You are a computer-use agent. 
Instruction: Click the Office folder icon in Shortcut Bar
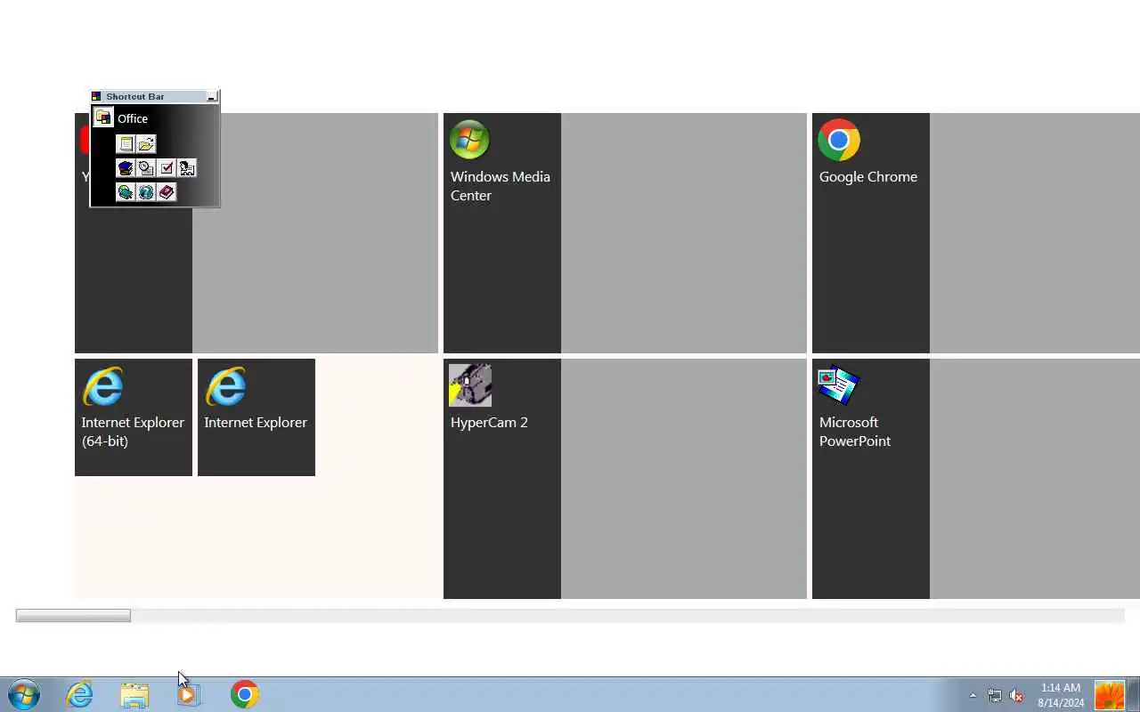pos(103,117)
